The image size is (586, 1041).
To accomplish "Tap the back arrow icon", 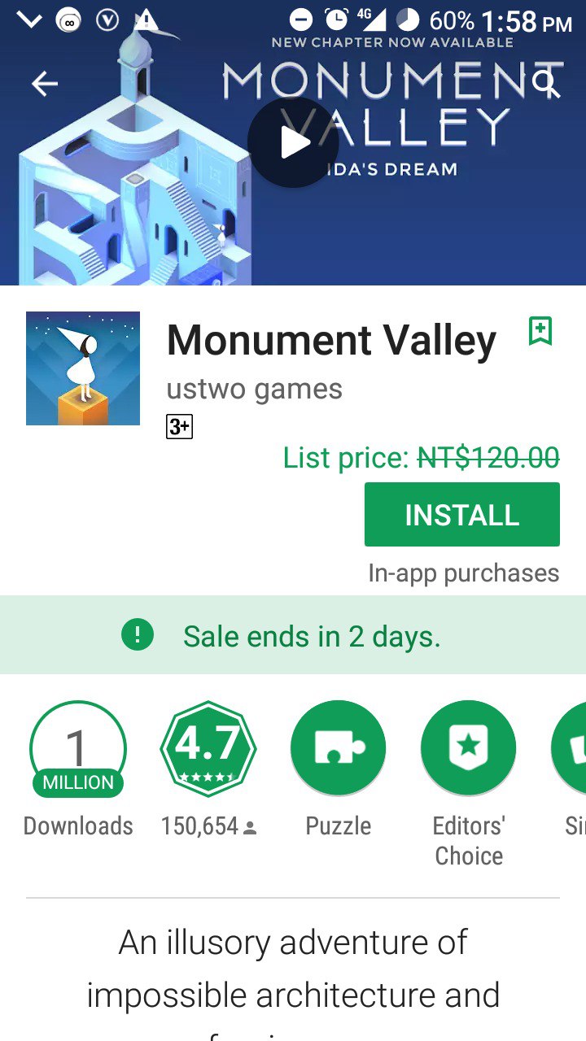I will point(45,84).
